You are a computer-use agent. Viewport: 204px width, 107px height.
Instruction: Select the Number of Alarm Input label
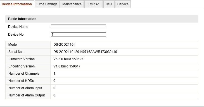[x=25, y=88]
